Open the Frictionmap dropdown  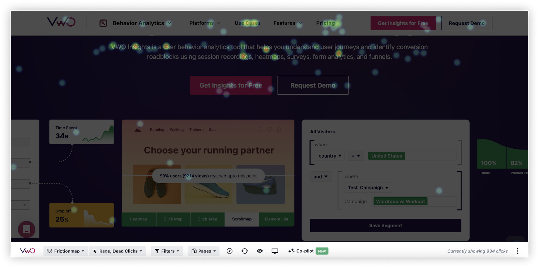pos(66,251)
